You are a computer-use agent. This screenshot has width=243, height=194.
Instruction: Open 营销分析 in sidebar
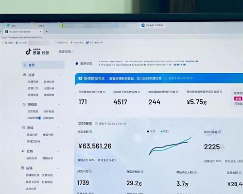pos(48,158)
